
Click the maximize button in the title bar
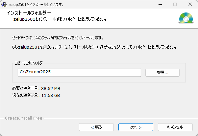point(175,5)
